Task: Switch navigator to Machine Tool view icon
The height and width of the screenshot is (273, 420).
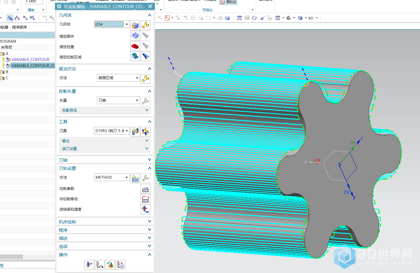Action: pyautogui.click(x=17, y=18)
